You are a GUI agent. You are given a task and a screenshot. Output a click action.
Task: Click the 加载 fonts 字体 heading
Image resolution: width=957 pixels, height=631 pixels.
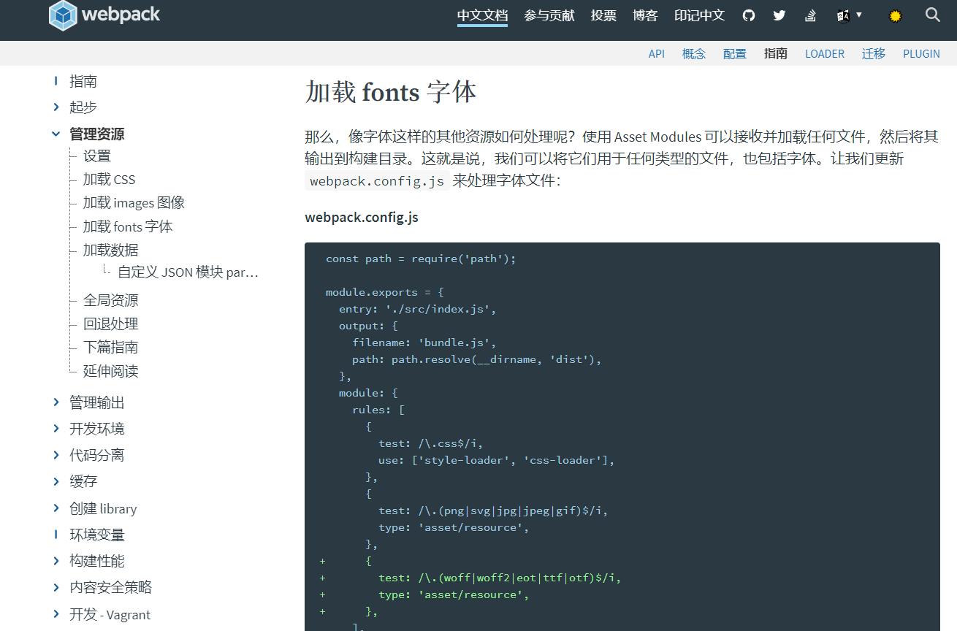391,92
